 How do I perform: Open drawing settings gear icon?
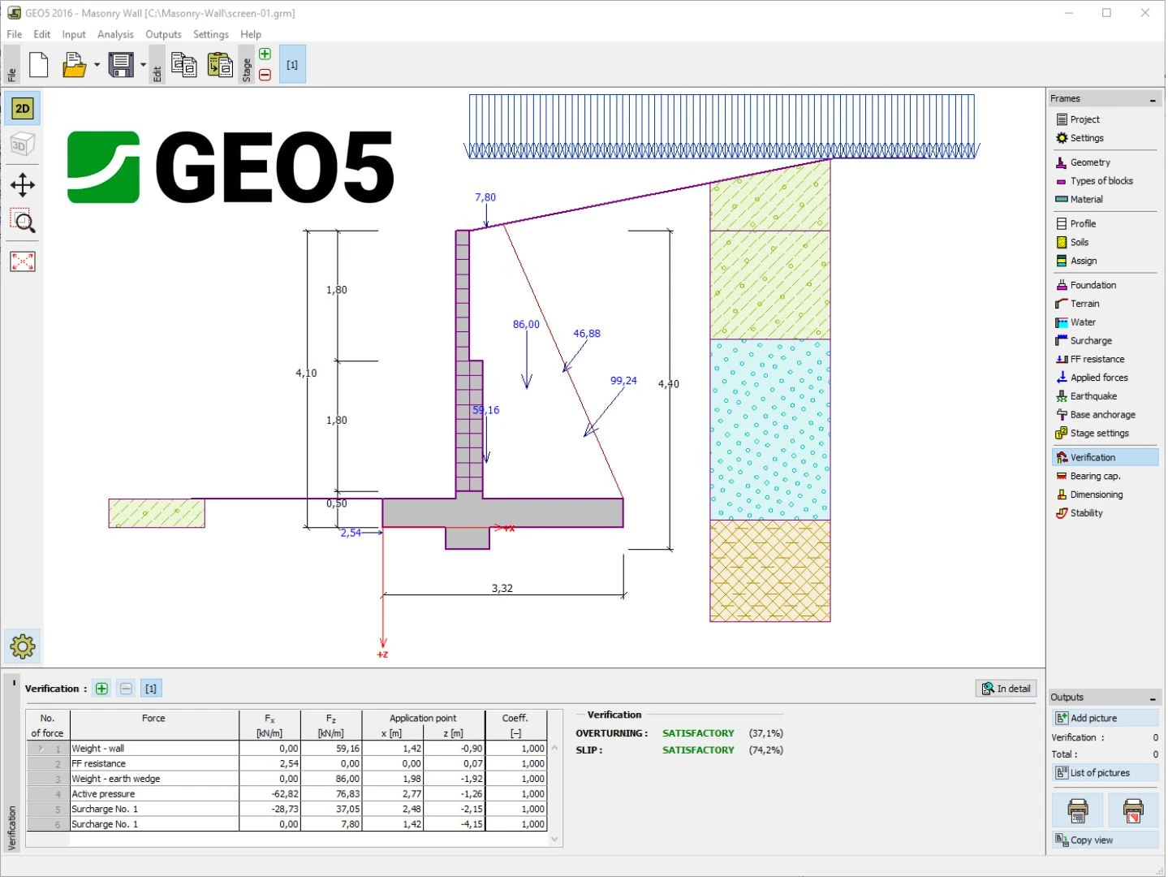coord(23,646)
